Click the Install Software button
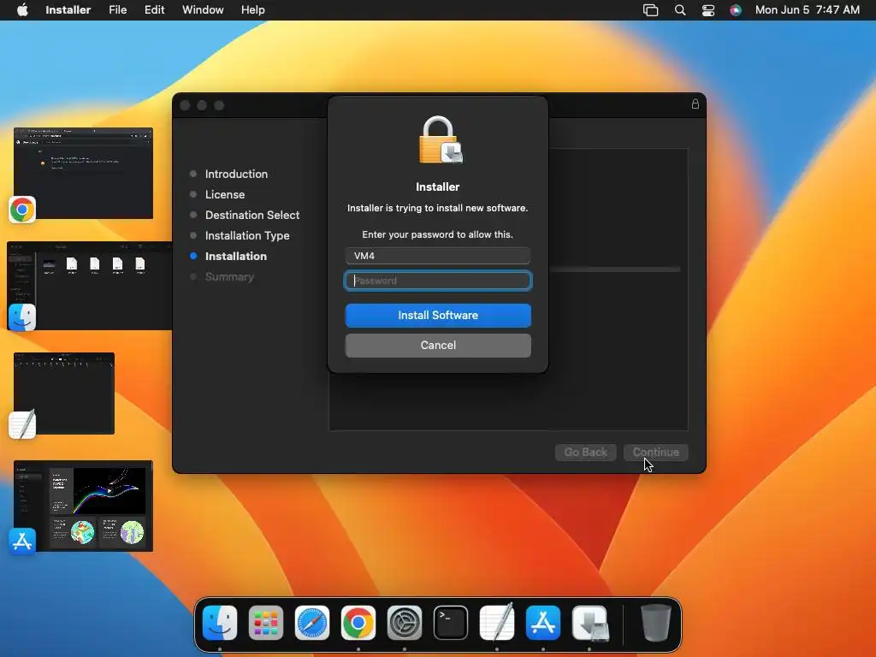This screenshot has width=876, height=657. click(438, 315)
